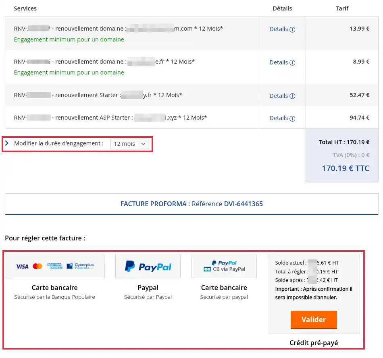Select the PayPal logo payment option
The width and height of the screenshot is (383, 358).
point(148,266)
